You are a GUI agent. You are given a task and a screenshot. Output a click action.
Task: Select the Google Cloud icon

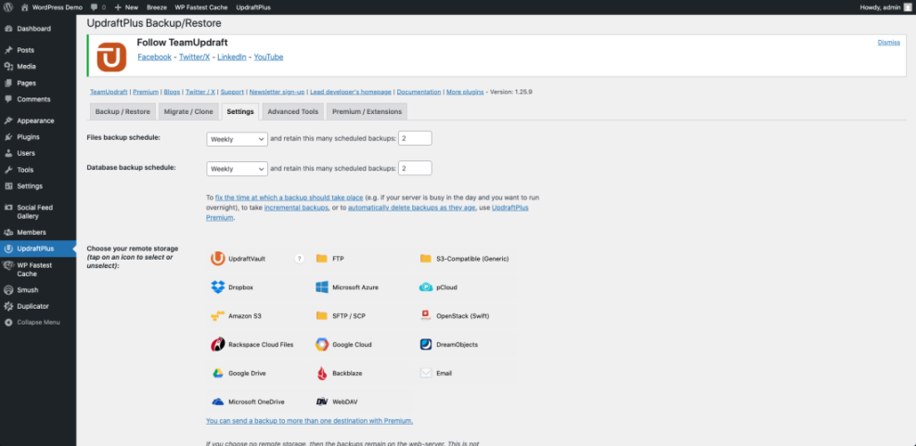coord(322,344)
